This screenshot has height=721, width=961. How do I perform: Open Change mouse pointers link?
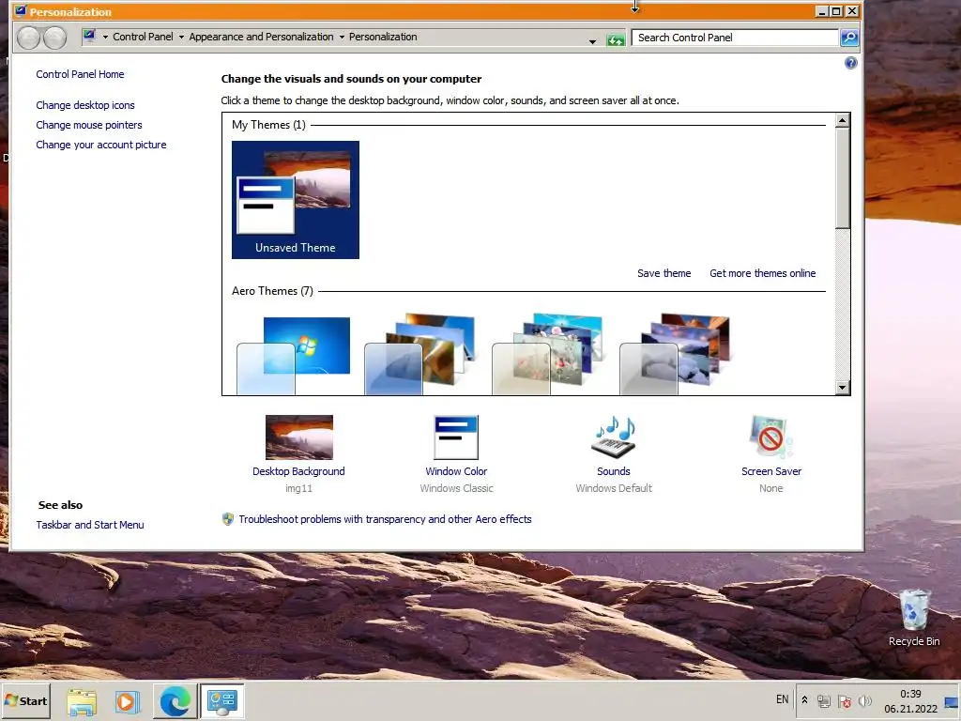coord(89,125)
